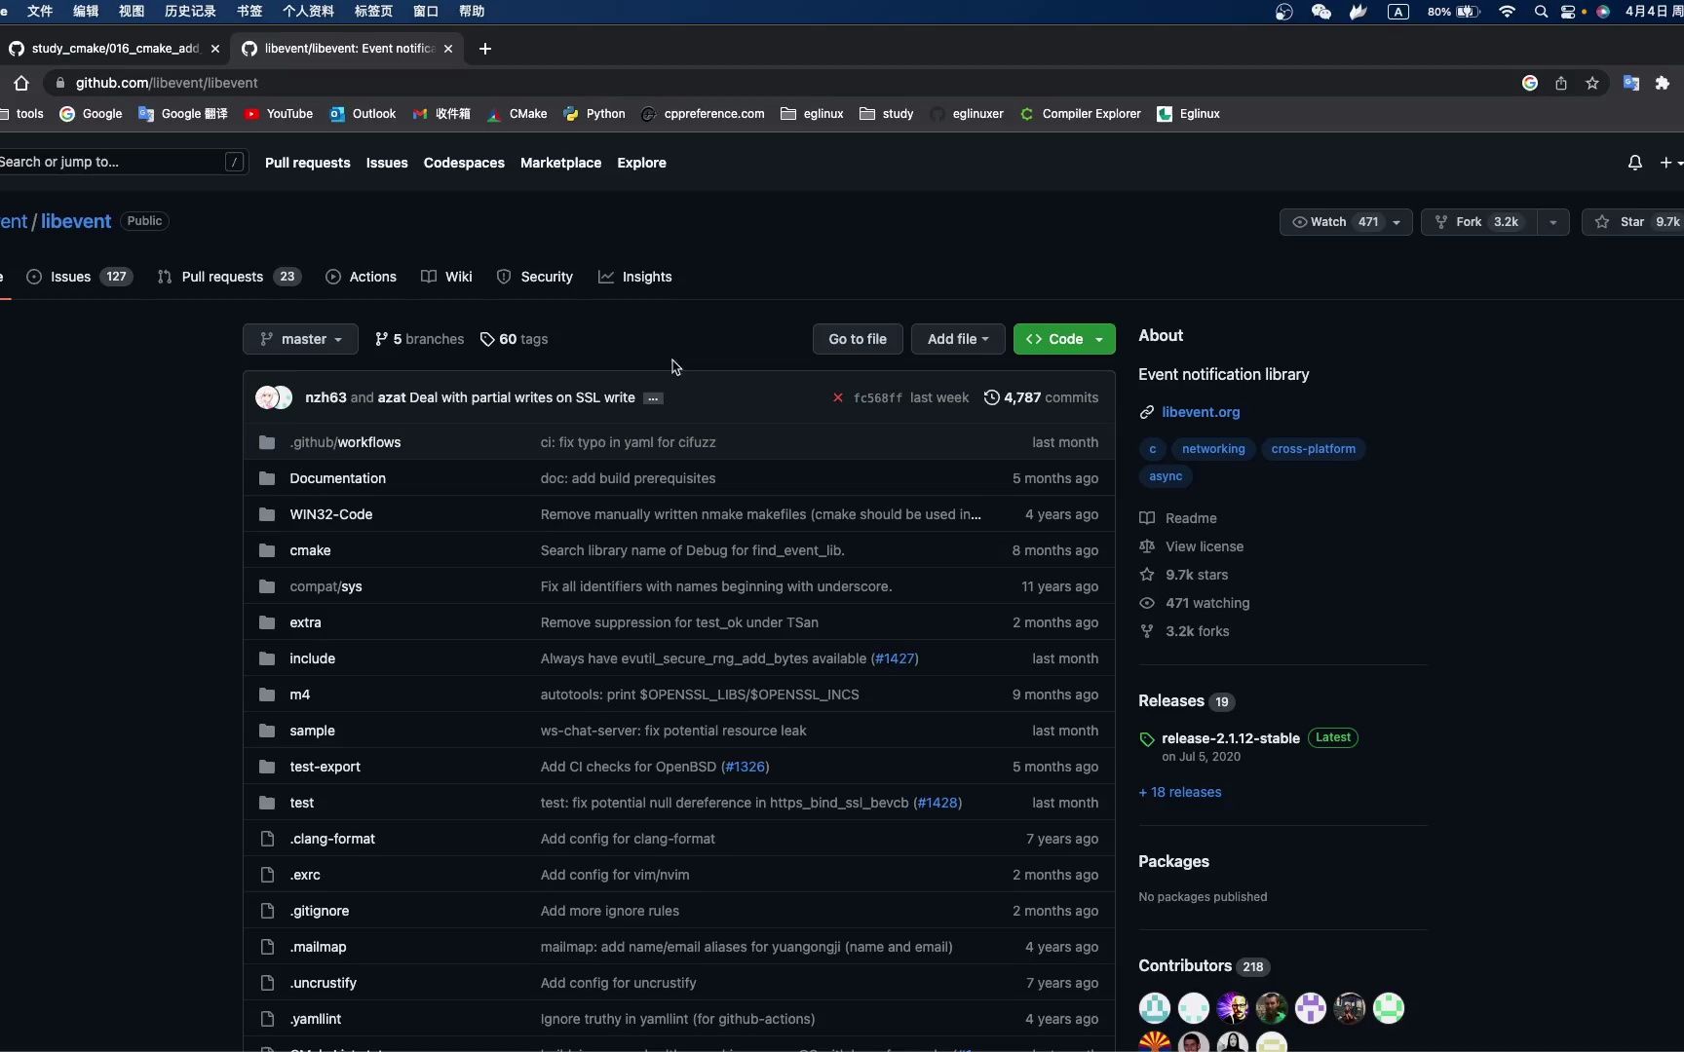Open the browser share icon

click(1561, 83)
